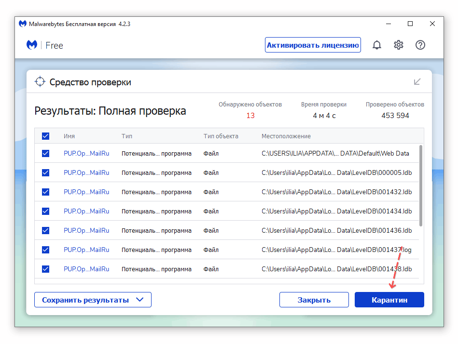Click the Карантин button
This screenshot has height=344, width=458.
point(389,300)
